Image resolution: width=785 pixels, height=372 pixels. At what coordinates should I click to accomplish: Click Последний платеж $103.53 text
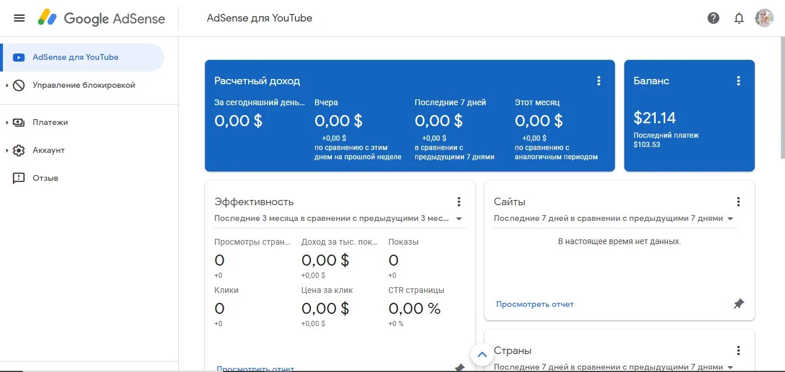tap(666, 139)
